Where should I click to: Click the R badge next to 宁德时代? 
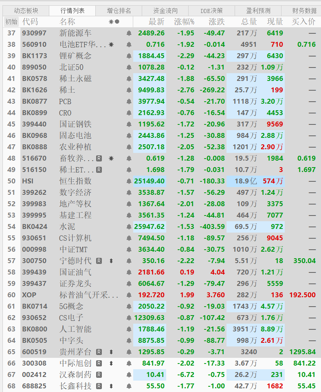tap(99, 261)
